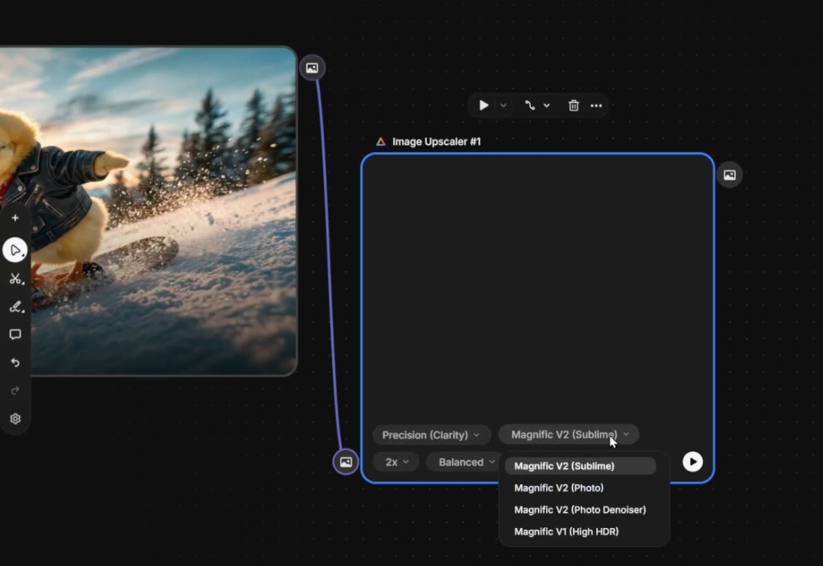Click the undo arrow icon
The height and width of the screenshot is (566, 823).
coord(15,363)
